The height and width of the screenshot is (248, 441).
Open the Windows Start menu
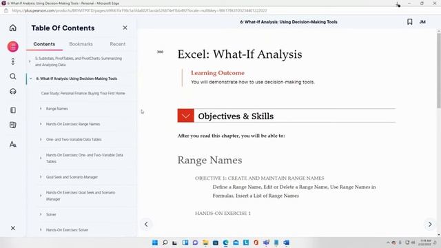coord(155,242)
